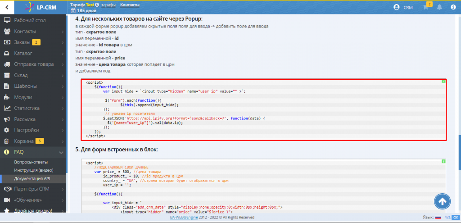Click the green help icon on section 4 code block
Screen dimensions: 461x223
(x=443, y=81)
